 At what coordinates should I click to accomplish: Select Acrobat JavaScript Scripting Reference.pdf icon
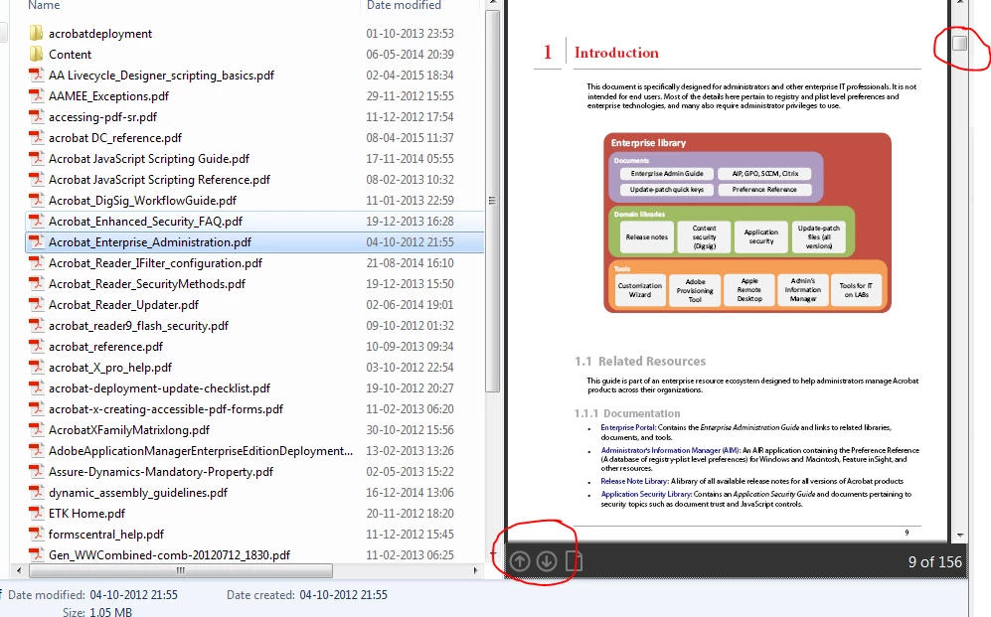(37, 179)
